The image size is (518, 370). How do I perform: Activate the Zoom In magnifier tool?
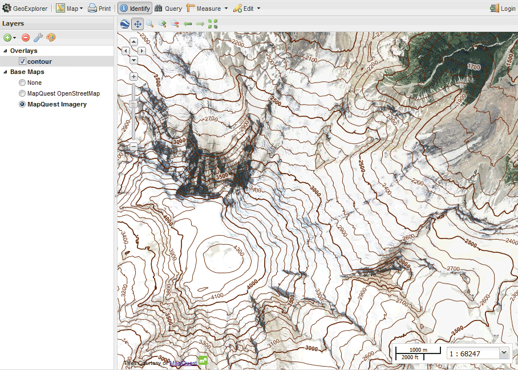tap(163, 24)
